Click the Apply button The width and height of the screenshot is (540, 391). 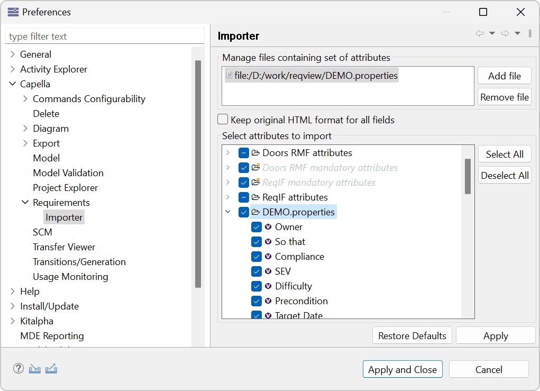tap(496, 335)
